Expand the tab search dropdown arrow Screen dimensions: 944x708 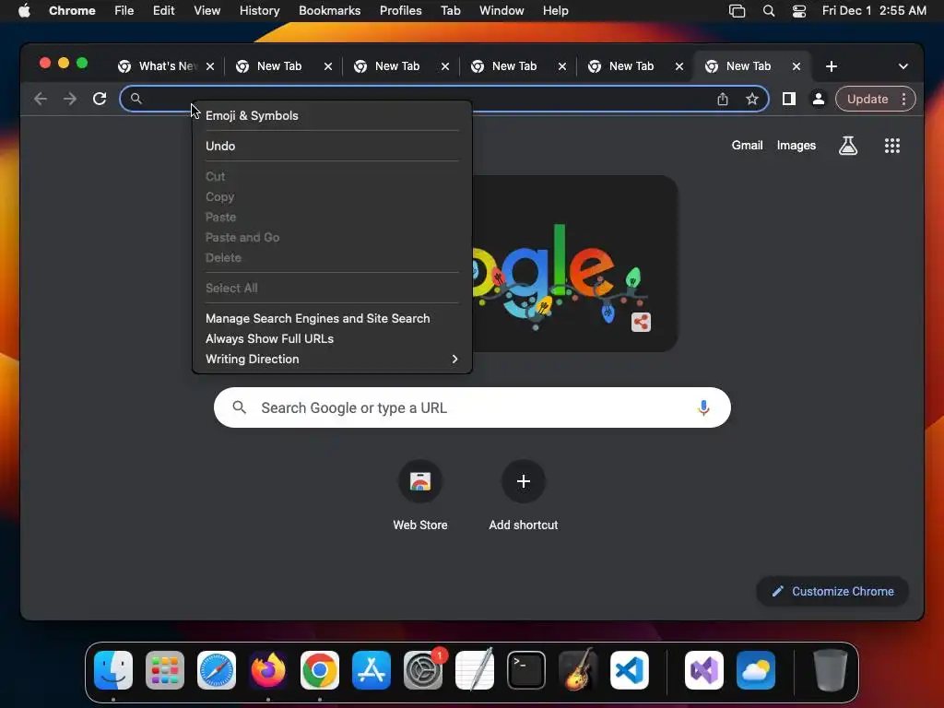(x=903, y=66)
